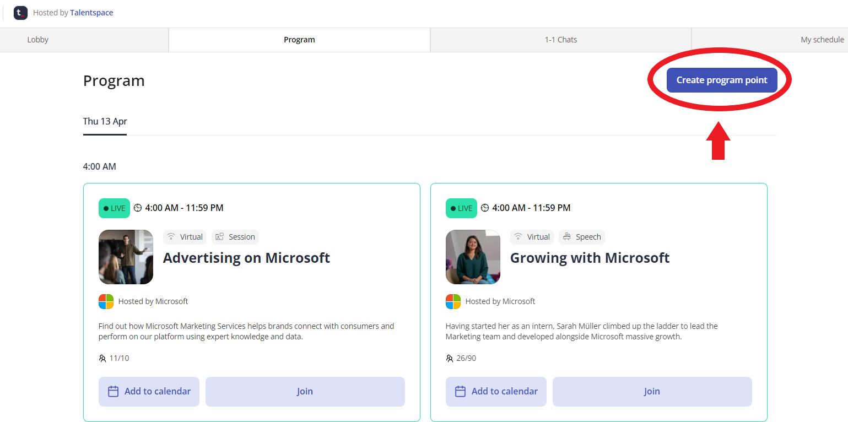848x422 pixels.
Task: Add Advertising on Microsoft to calendar
Action: [149, 392]
